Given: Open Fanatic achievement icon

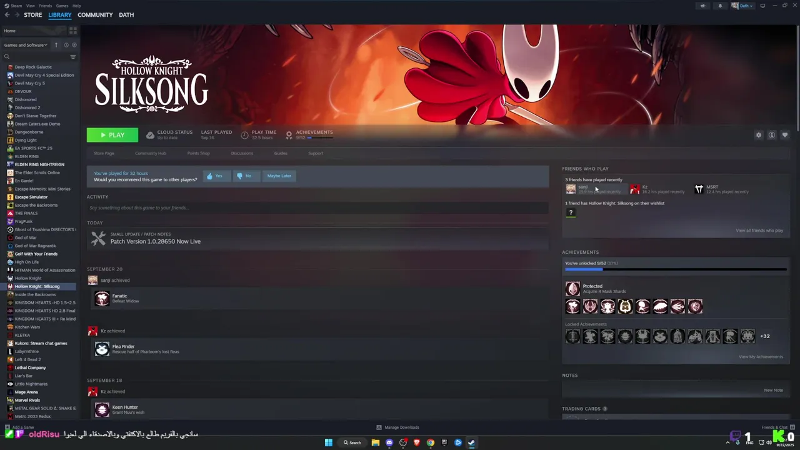Looking at the screenshot, I should (102, 298).
